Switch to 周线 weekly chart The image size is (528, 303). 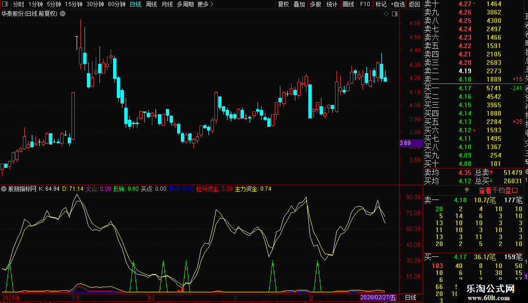(x=151, y=4)
